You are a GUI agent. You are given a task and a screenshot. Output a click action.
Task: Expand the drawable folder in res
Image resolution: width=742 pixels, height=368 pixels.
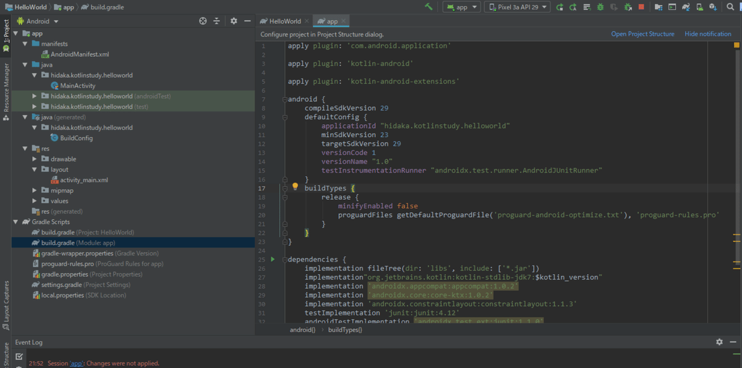tap(35, 159)
